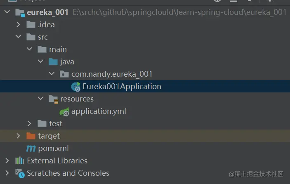Collapse the java folder
The image size is (290, 184).
coord(40,61)
